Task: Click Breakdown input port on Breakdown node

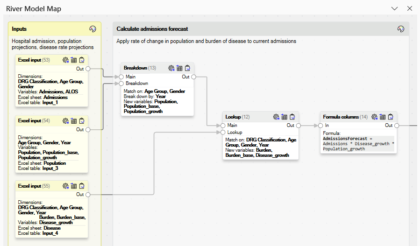Action: point(121,84)
